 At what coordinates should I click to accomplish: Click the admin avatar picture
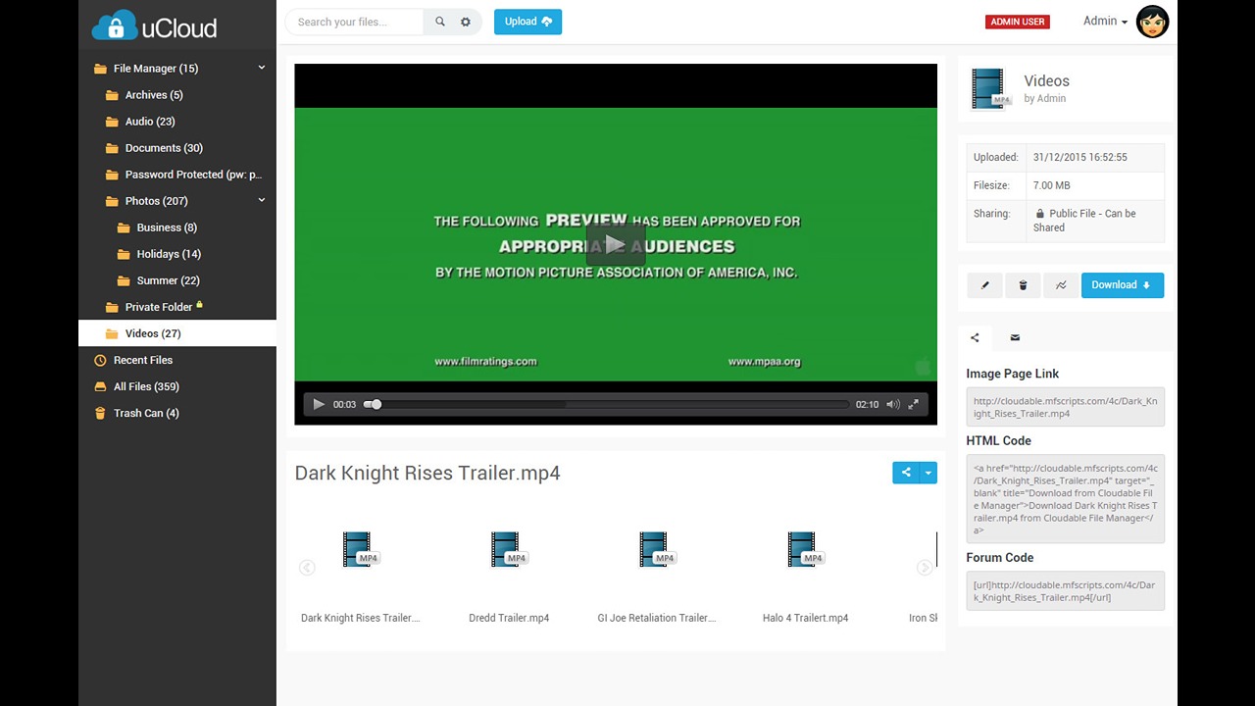click(1152, 22)
